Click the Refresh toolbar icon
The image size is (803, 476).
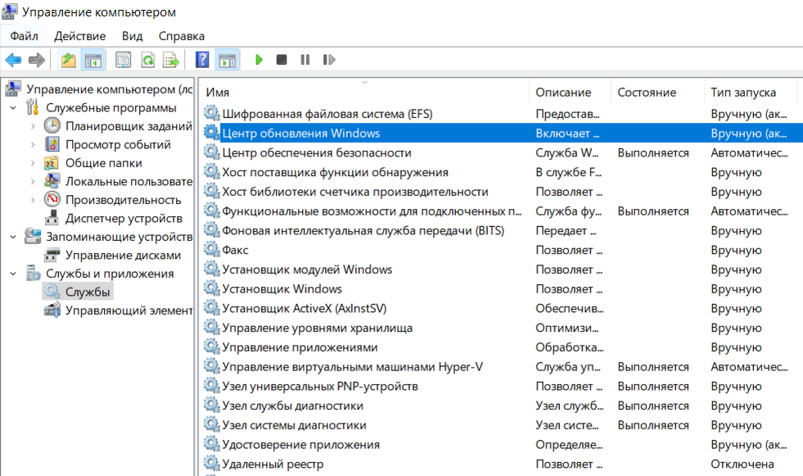147,60
